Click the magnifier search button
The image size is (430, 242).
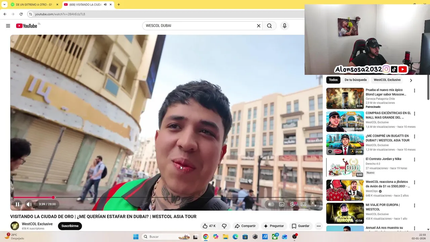269,26
